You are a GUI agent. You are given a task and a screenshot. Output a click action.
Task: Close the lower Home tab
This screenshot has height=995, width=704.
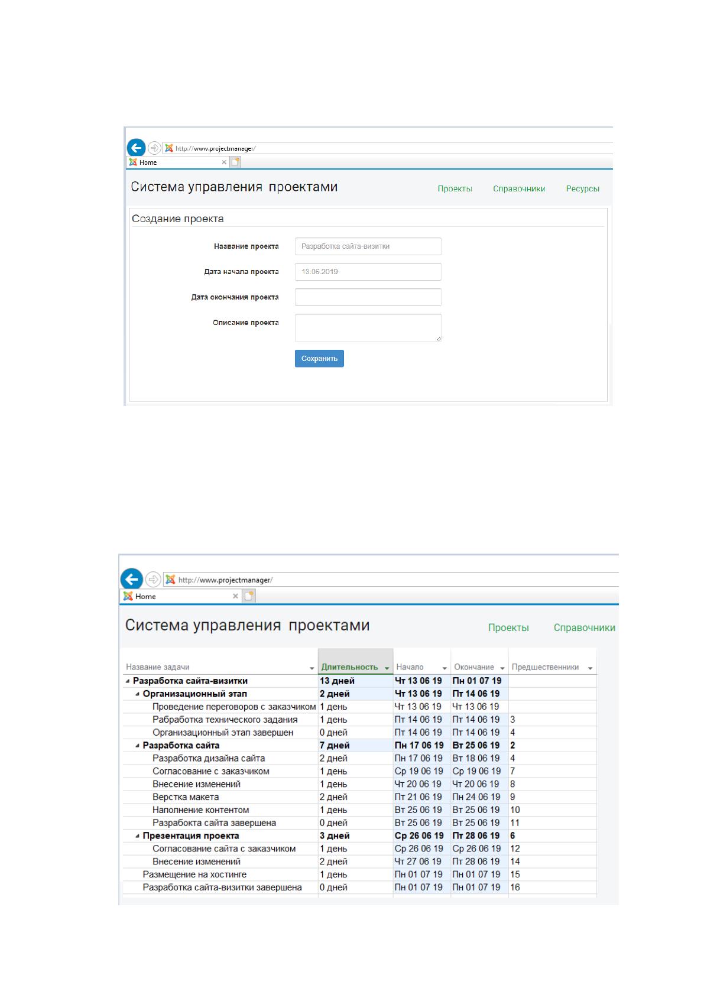tap(235, 596)
